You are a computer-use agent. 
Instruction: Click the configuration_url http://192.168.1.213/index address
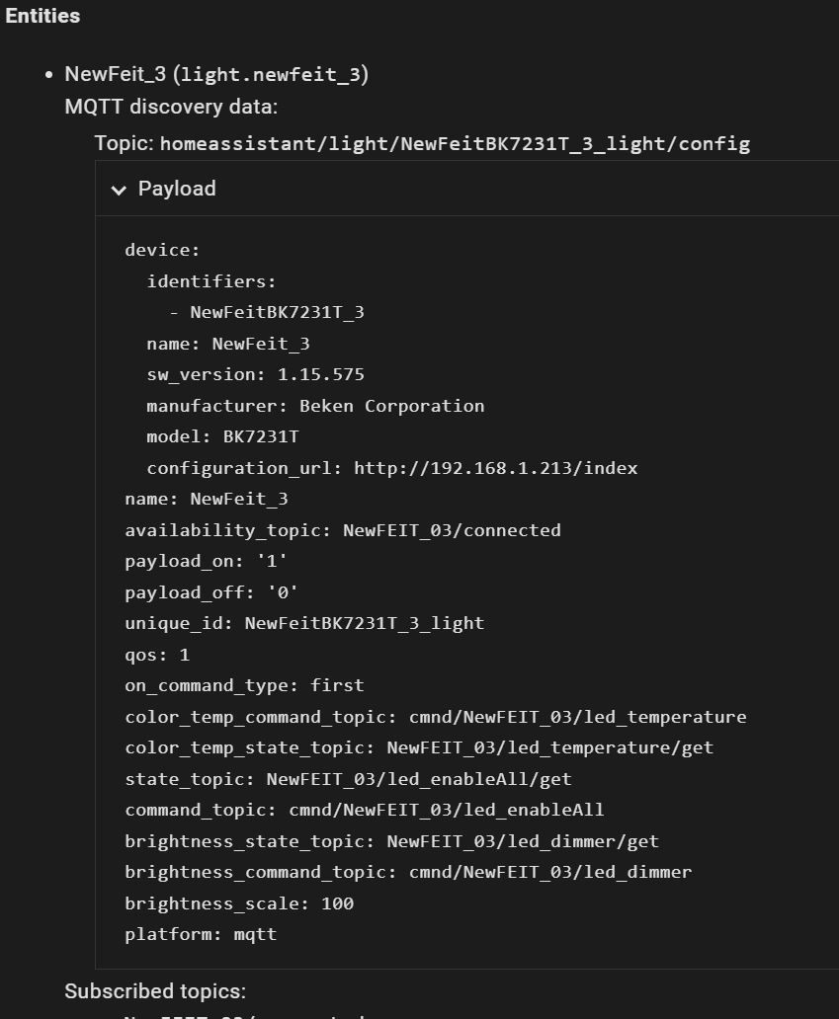(495, 468)
